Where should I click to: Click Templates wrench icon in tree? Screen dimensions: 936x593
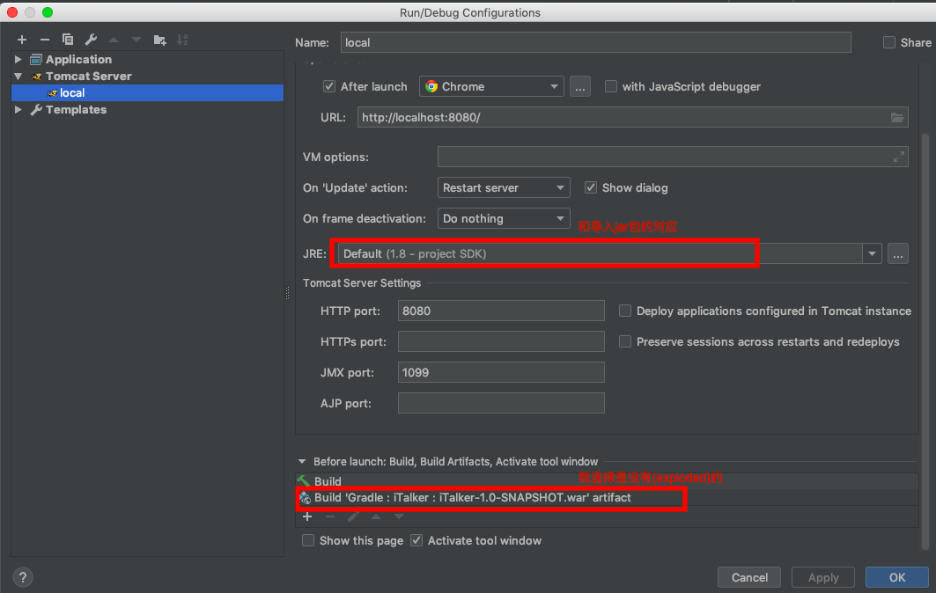36,110
